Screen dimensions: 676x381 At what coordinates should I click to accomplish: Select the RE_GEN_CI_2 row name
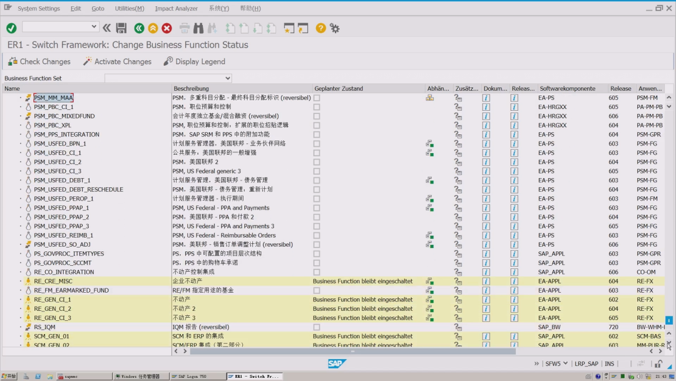[53, 309]
